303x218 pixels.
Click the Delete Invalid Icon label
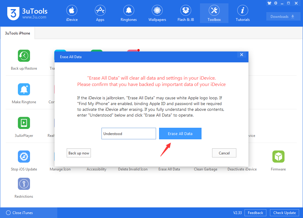pos(133,169)
